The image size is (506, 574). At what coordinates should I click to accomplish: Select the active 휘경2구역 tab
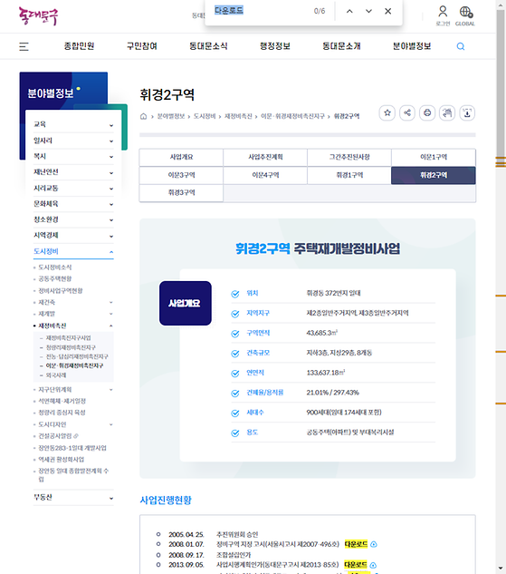coord(434,175)
